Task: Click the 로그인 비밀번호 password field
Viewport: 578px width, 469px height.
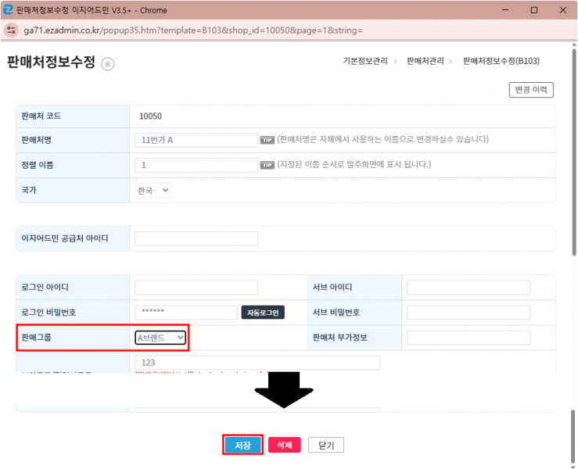Action: (x=185, y=313)
